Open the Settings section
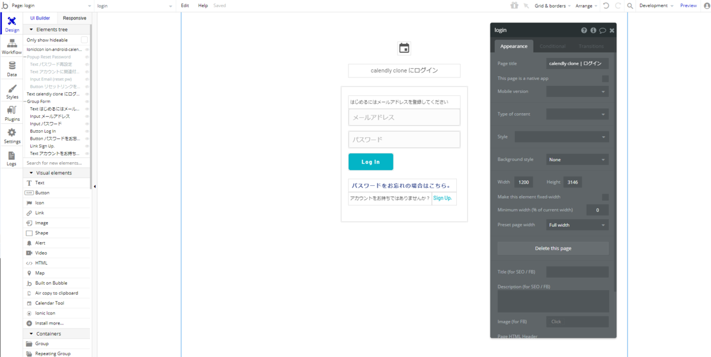The width and height of the screenshot is (711, 357). [12, 137]
